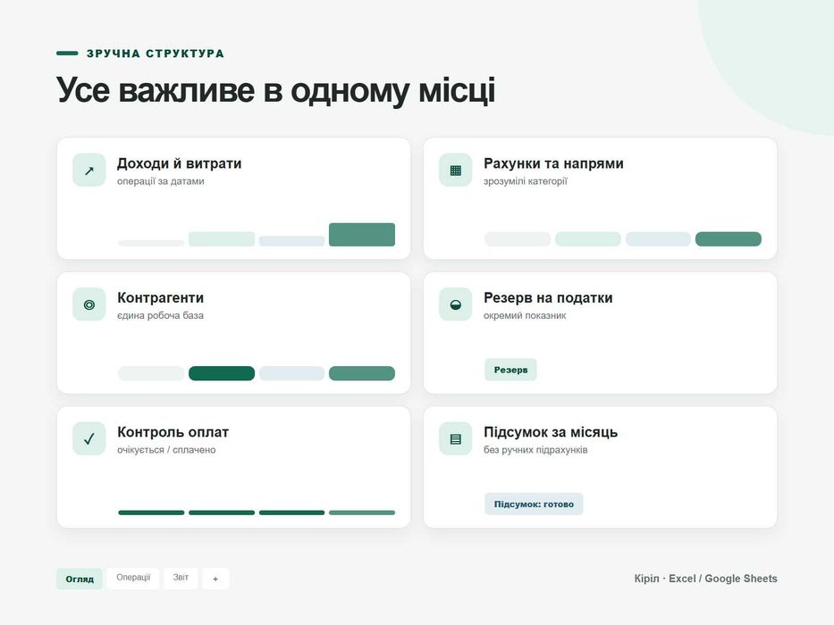Click the dark green pill in Рахунки та напрями card

(x=729, y=239)
